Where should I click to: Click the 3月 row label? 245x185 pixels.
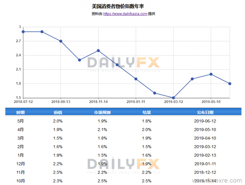pyautogui.click(x=21, y=138)
